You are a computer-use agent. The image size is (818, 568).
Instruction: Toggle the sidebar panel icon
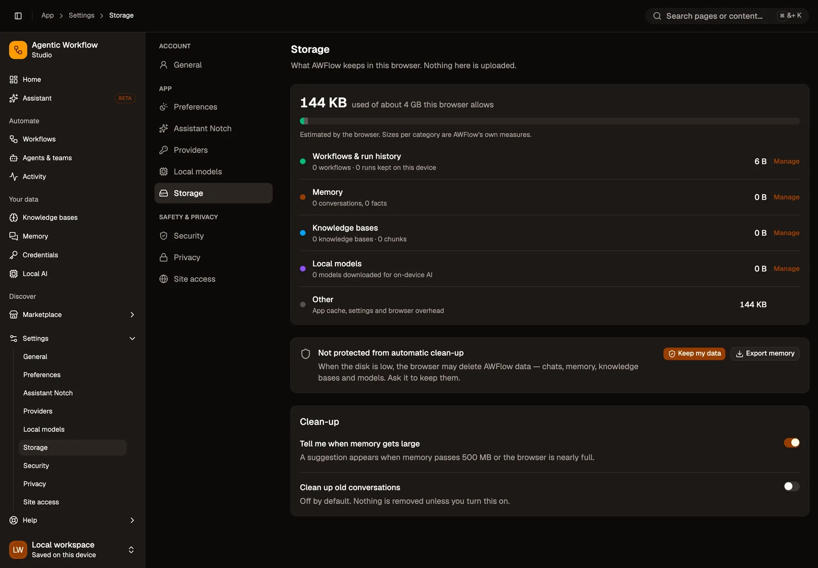click(x=18, y=16)
